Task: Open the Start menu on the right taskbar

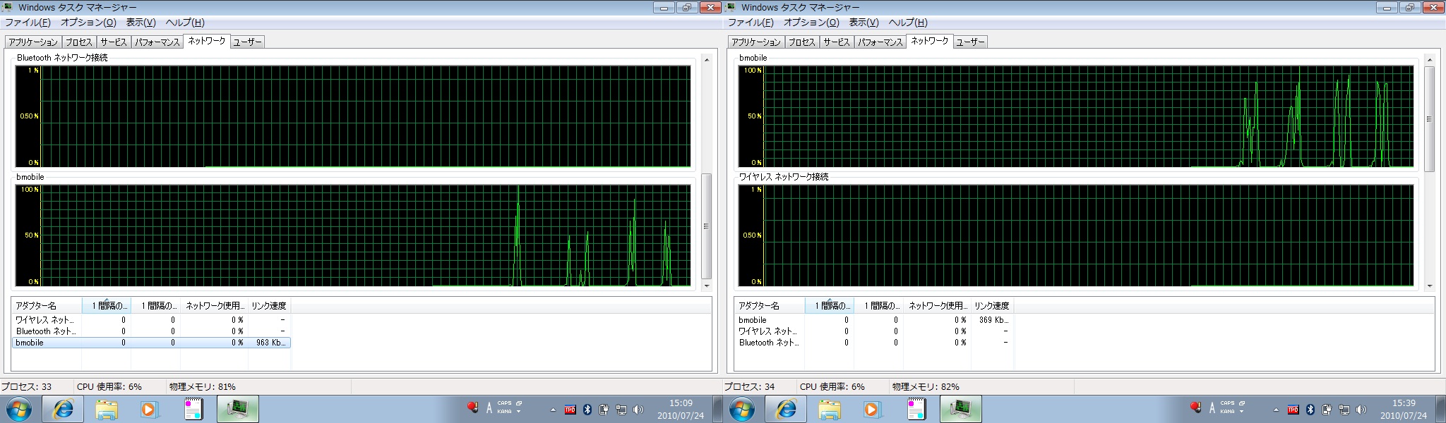Action: (741, 409)
